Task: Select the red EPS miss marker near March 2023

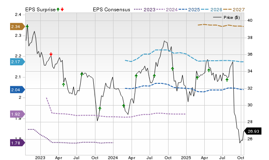Action: tap(51, 54)
